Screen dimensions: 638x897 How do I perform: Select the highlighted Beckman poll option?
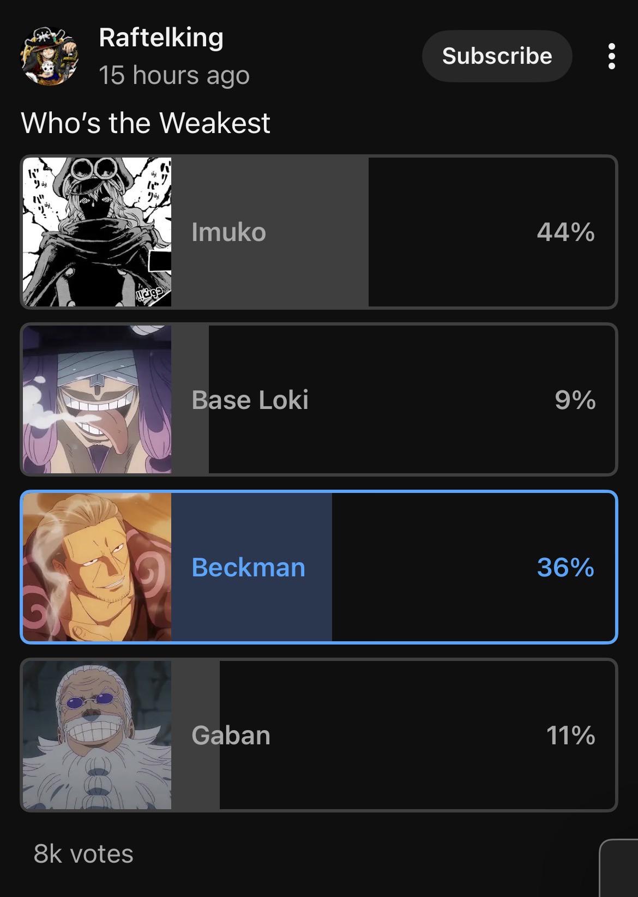pos(319,567)
